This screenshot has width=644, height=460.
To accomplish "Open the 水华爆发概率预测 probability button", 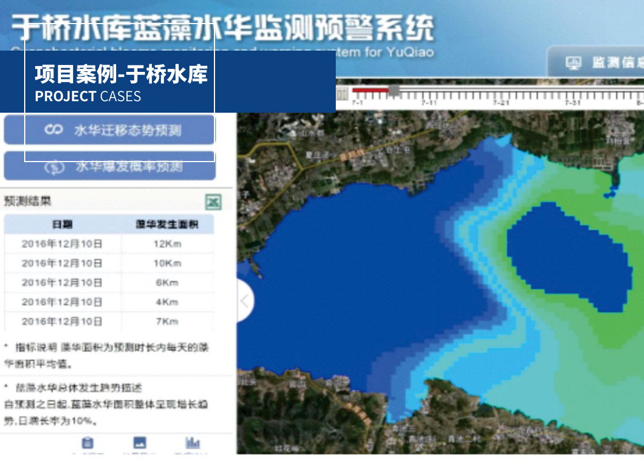I will (109, 166).
